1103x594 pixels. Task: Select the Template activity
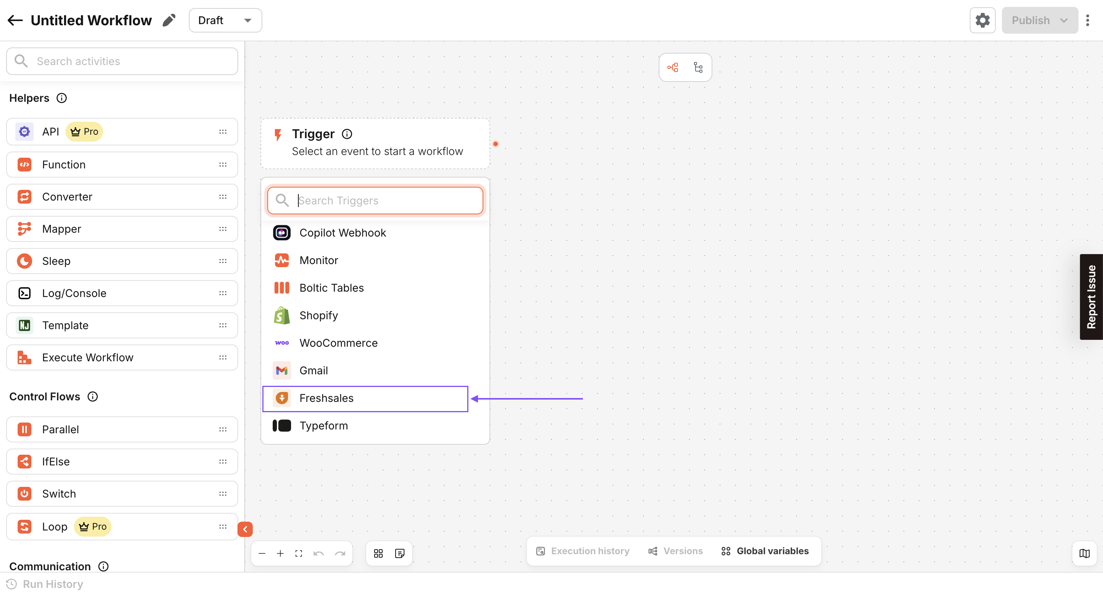pyautogui.click(x=122, y=325)
